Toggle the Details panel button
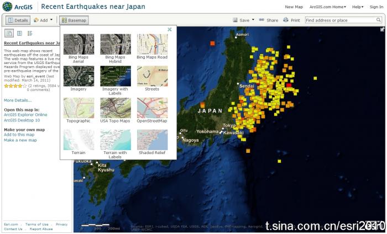The height and width of the screenshot is (234, 387). pos(17,20)
